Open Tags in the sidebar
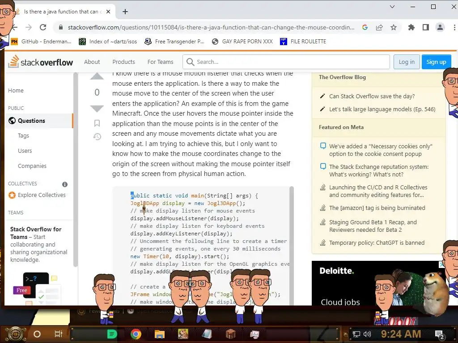This screenshot has width=458, height=343. tap(23, 136)
